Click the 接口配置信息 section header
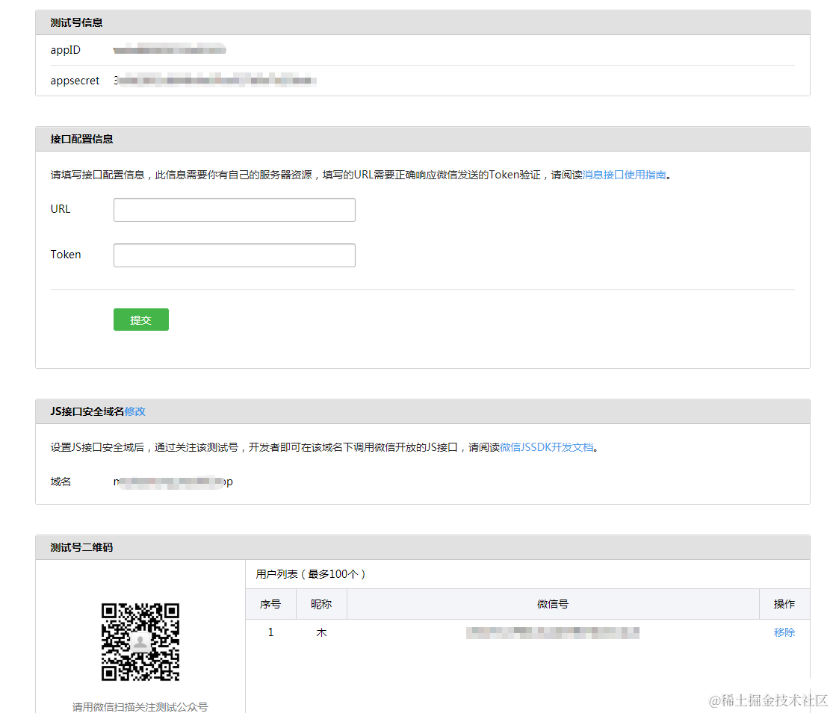 [x=423, y=139]
